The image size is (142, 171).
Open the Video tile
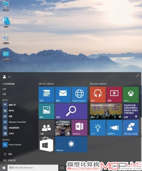coord(114,95)
